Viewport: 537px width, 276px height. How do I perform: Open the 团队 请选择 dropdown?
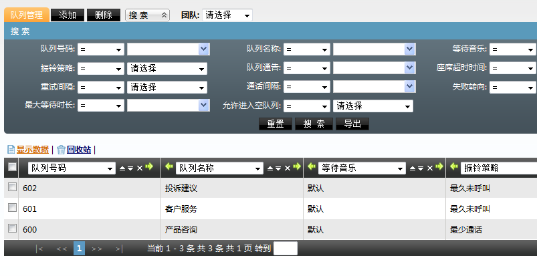coord(227,15)
